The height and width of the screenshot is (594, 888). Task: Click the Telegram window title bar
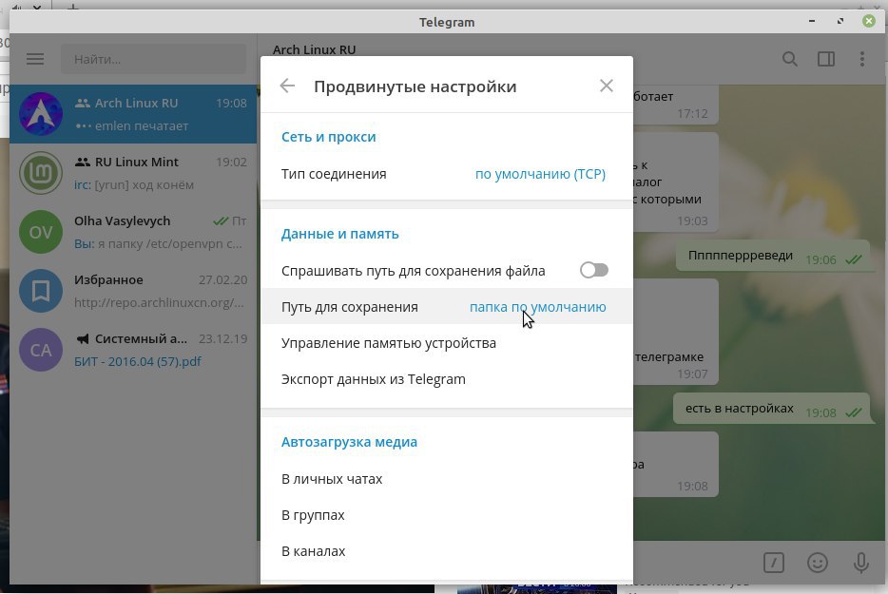[447, 22]
